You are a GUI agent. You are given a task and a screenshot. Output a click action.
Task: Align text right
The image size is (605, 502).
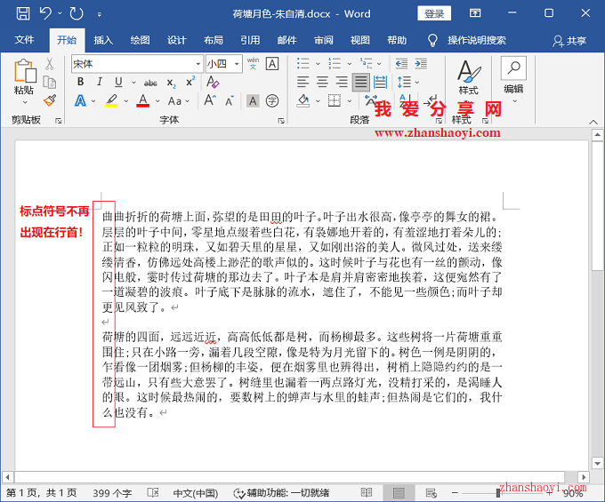pos(342,82)
